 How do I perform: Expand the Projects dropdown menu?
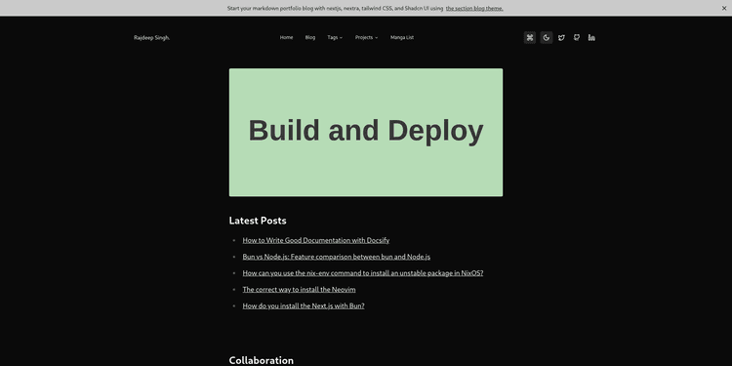pos(366,37)
